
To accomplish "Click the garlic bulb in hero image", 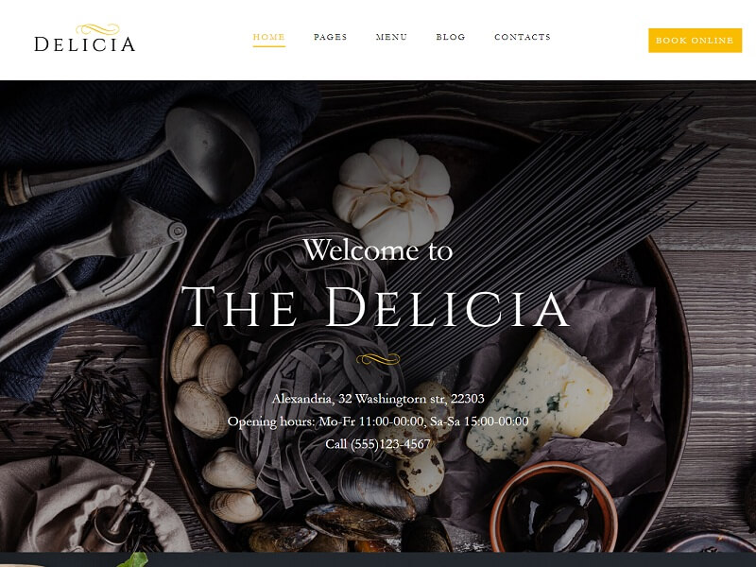I will (393, 193).
